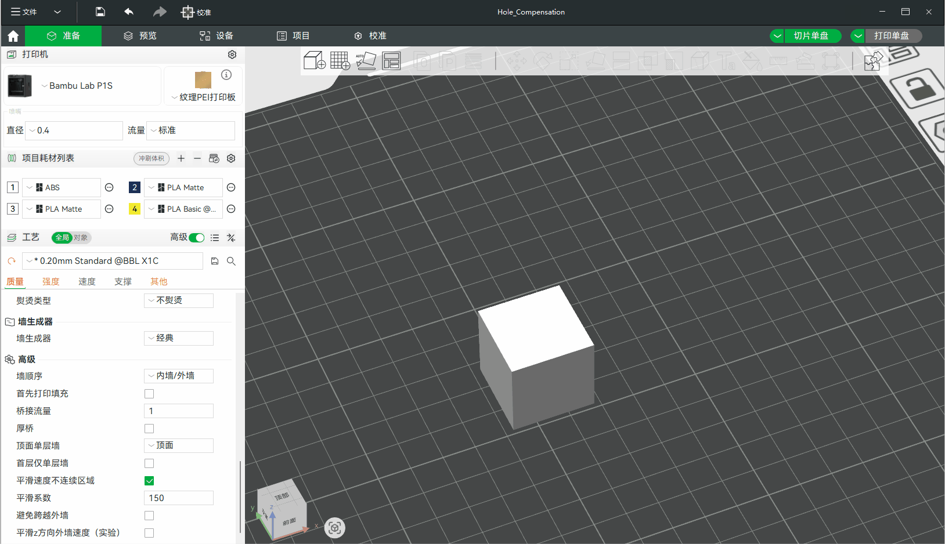Click the AMS sync filament icon

click(x=214, y=158)
